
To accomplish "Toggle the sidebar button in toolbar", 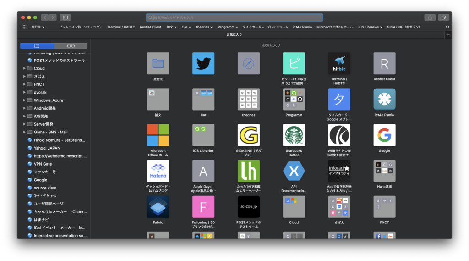I will click(x=65, y=17).
